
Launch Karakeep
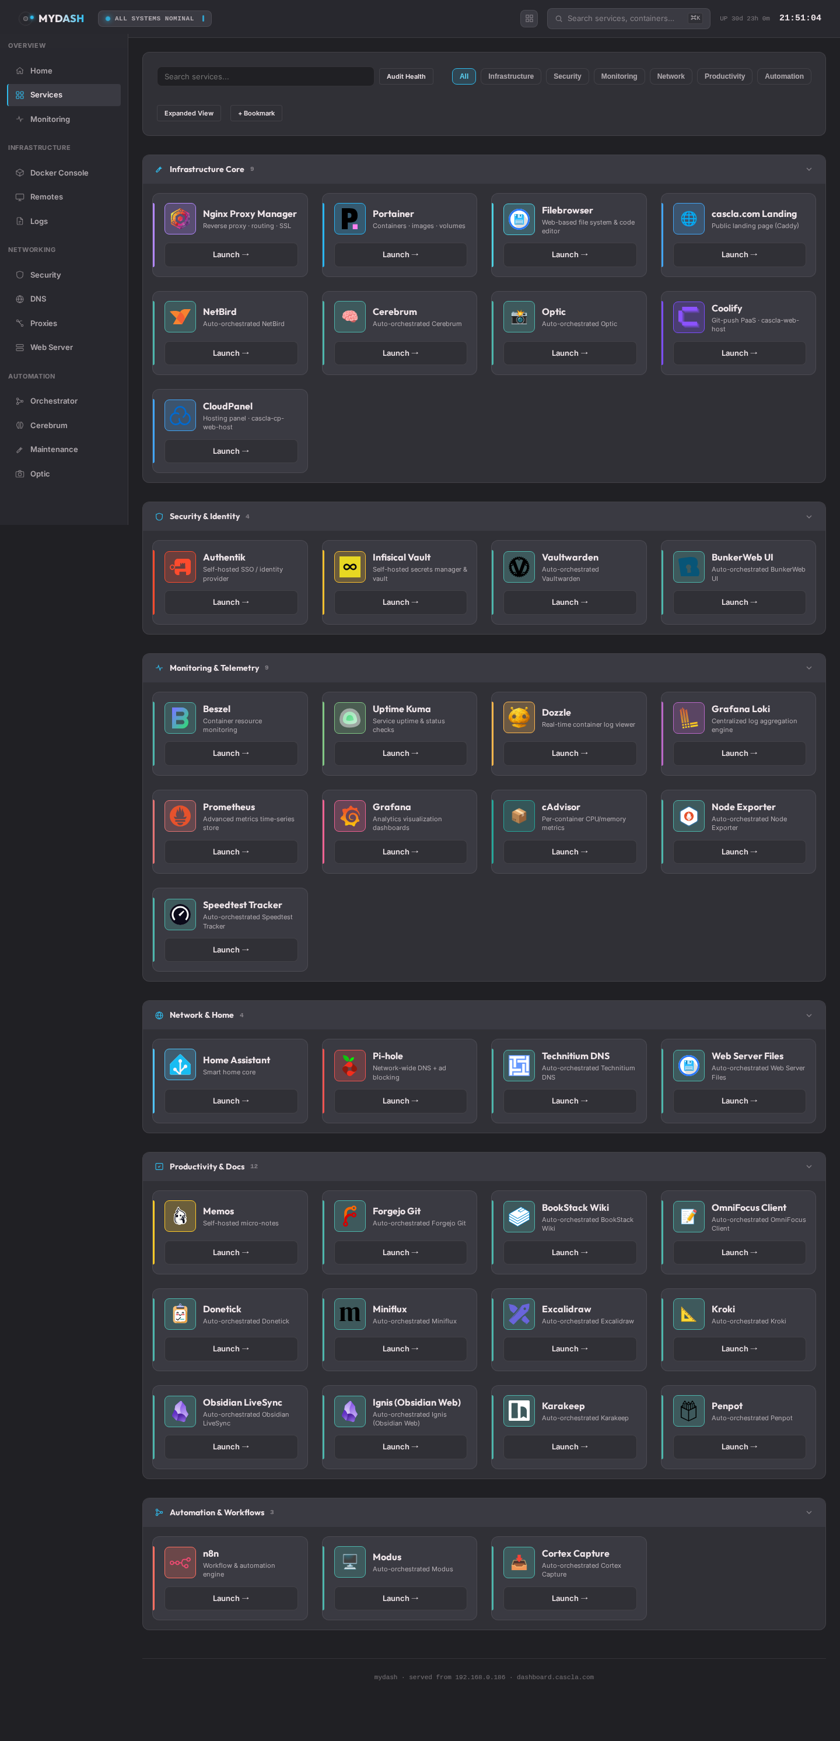coord(570,1447)
